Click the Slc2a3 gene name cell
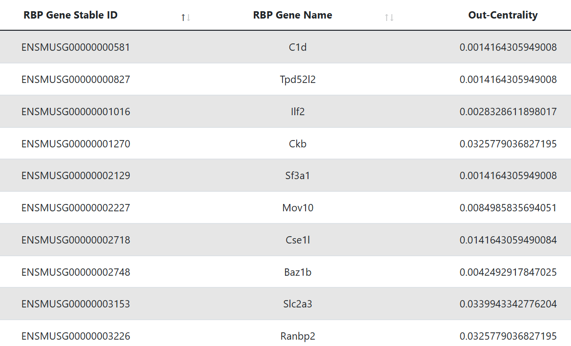The image size is (571, 346). tap(298, 304)
